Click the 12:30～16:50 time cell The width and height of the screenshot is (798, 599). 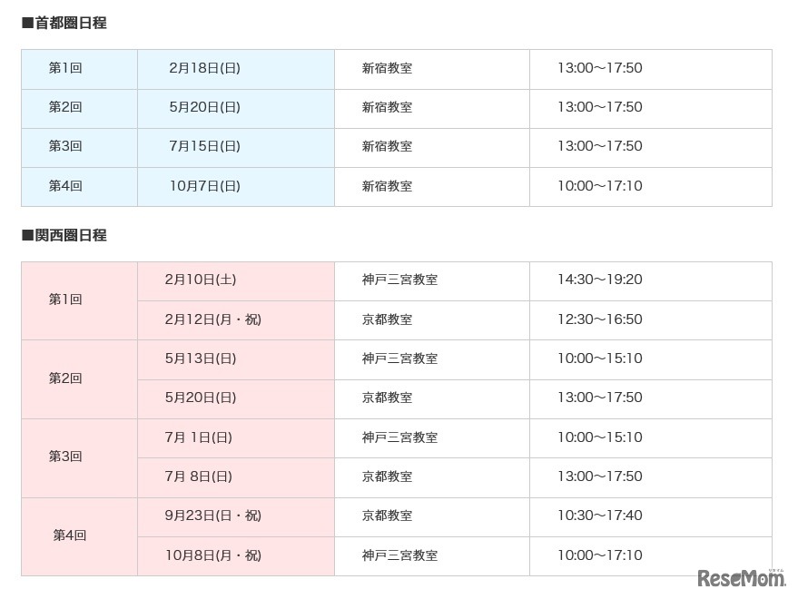click(599, 319)
